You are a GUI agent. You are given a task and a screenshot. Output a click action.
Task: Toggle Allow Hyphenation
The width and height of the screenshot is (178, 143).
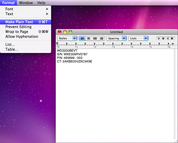pos(25,37)
